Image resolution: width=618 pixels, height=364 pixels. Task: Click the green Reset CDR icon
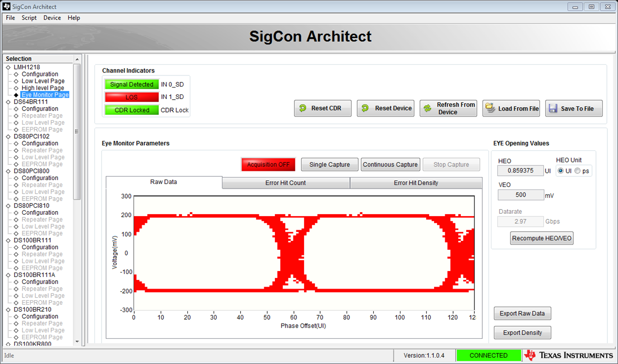point(302,109)
